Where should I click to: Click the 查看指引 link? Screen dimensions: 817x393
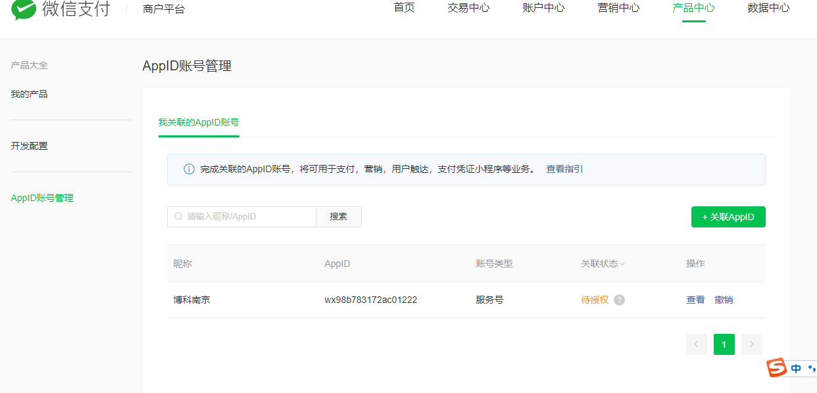(x=564, y=169)
